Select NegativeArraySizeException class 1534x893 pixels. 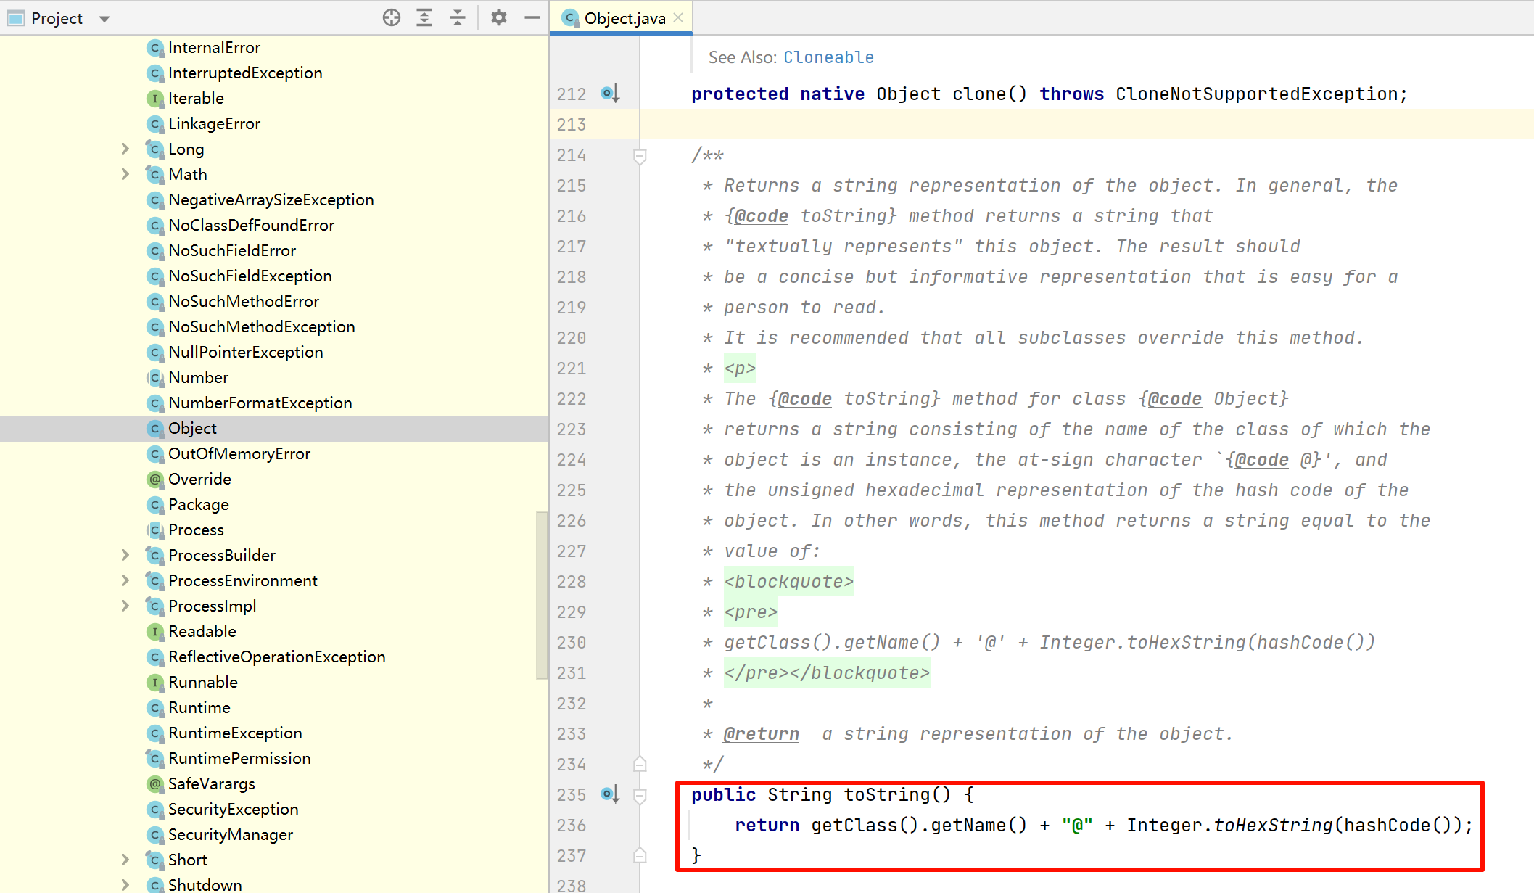click(271, 200)
